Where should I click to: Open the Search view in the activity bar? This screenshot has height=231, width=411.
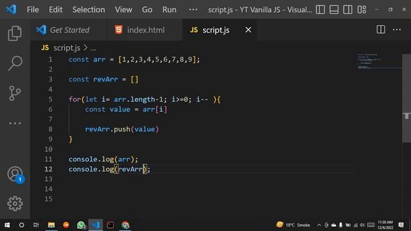tap(15, 63)
